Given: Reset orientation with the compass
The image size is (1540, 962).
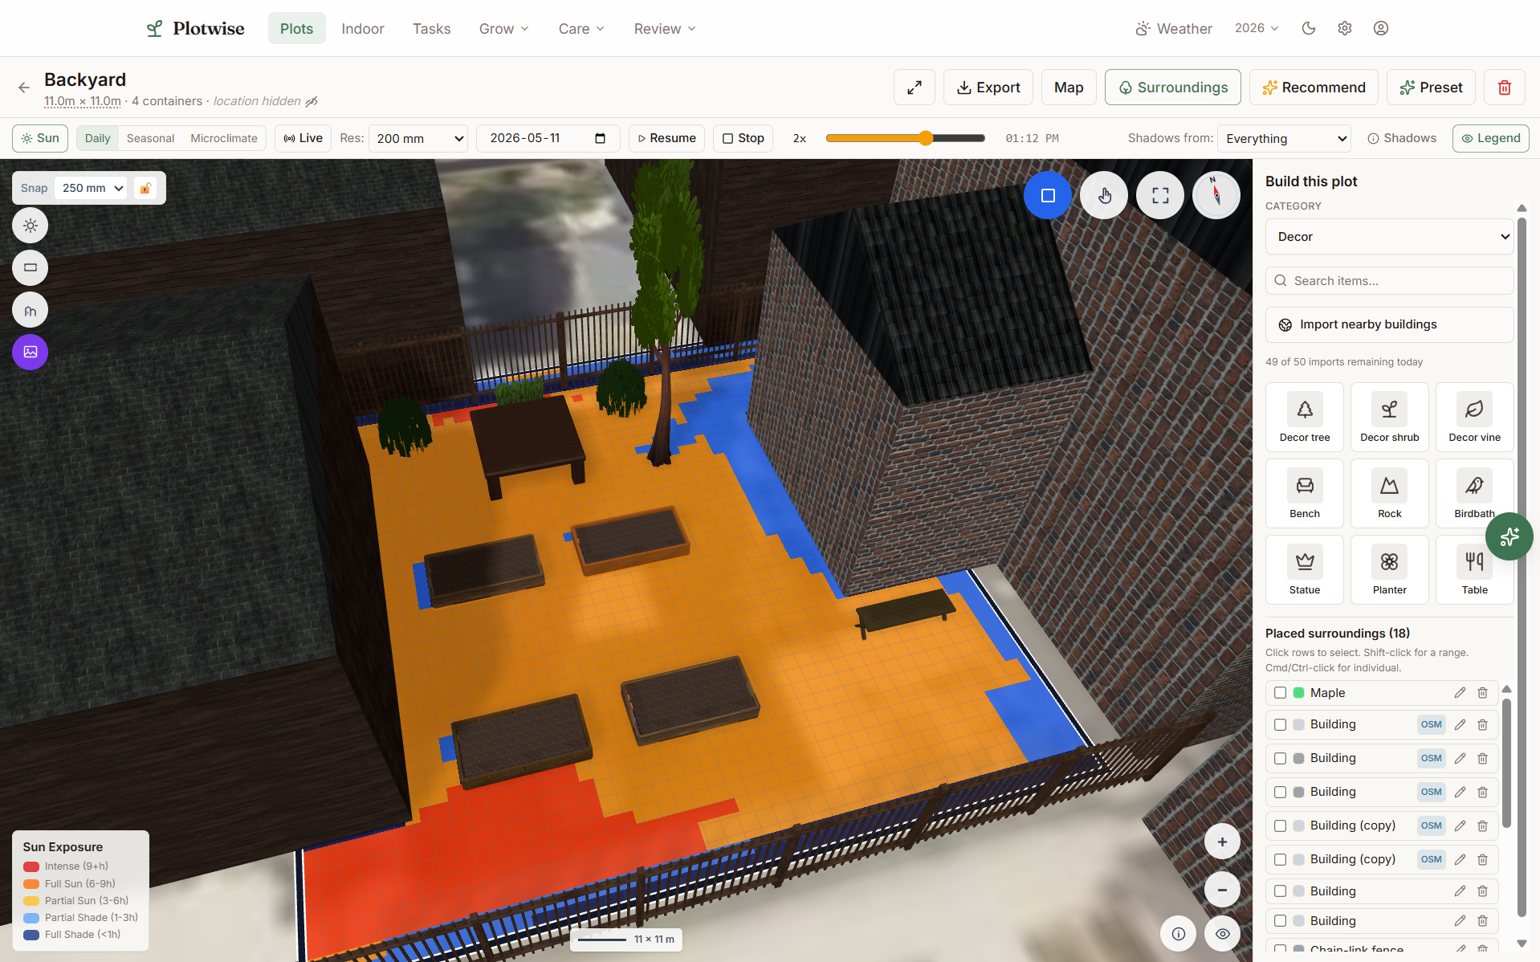Looking at the screenshot, I should coord(1216,195).
